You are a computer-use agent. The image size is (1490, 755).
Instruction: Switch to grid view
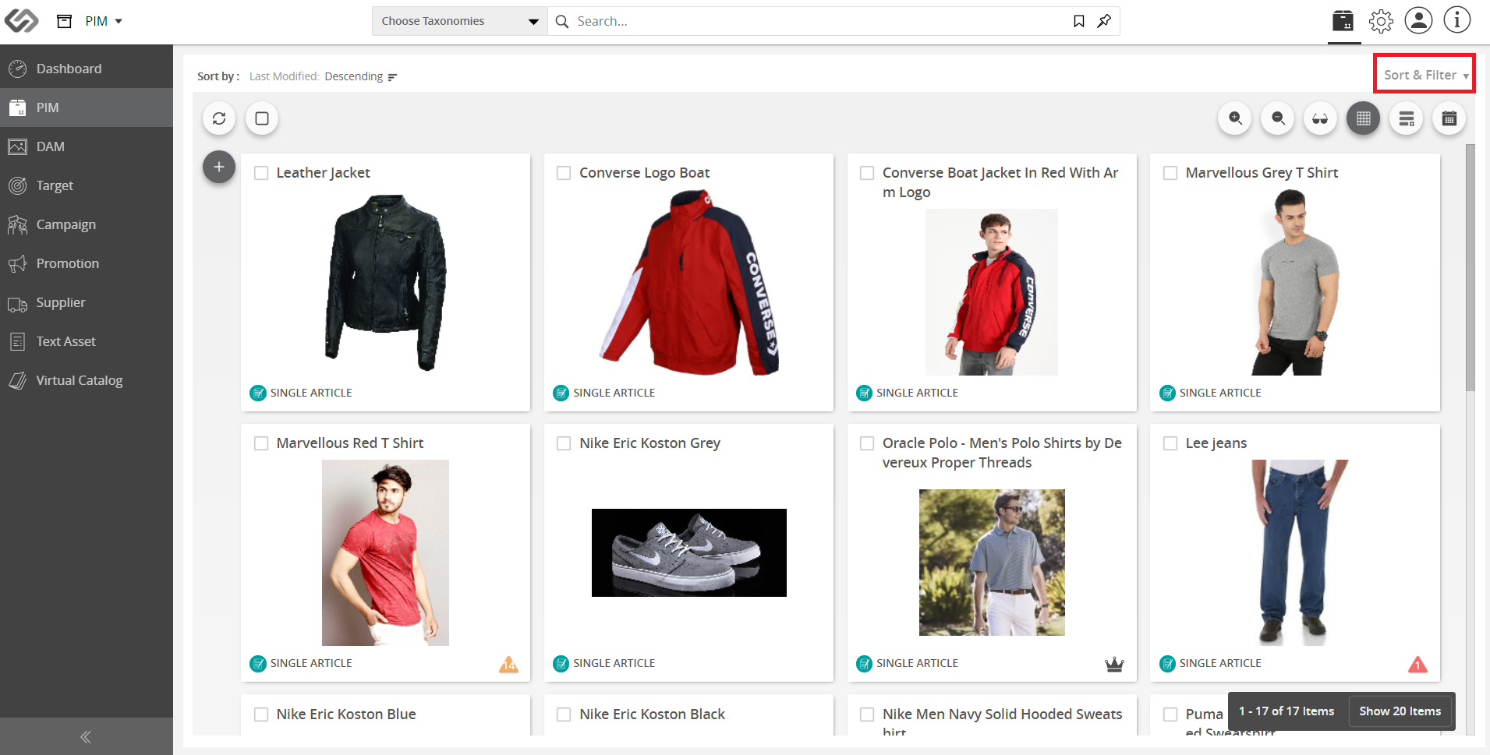[1363, 118]
